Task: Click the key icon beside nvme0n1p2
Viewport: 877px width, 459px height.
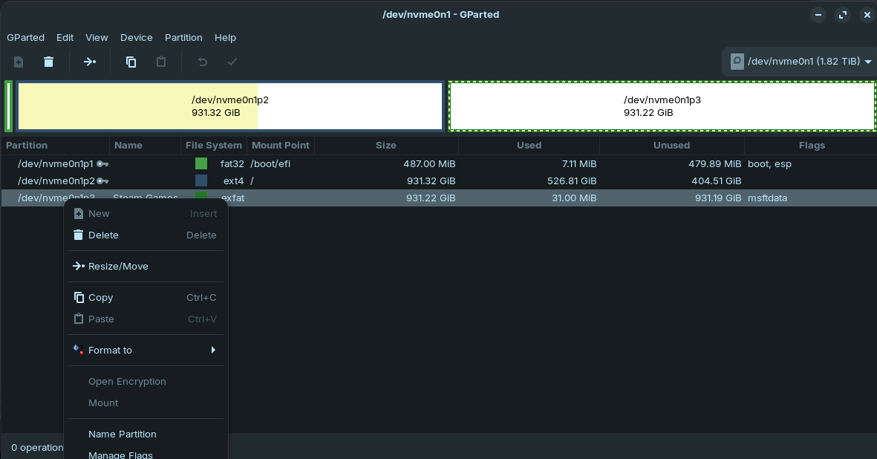Action: pos(102,180)
